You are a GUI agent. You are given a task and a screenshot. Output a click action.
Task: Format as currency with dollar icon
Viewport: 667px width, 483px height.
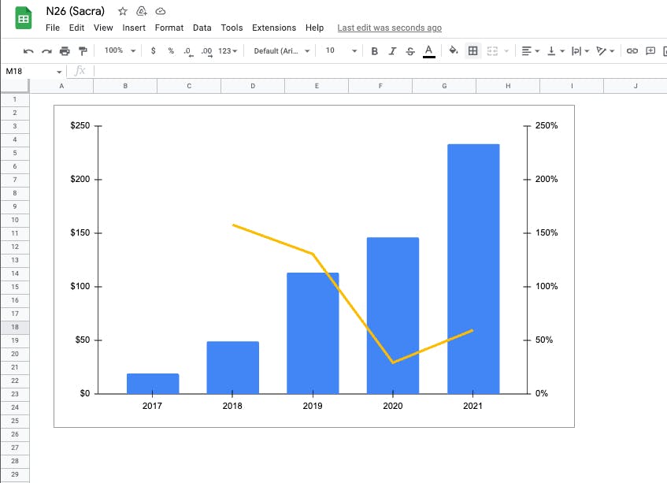coord(153,50)
